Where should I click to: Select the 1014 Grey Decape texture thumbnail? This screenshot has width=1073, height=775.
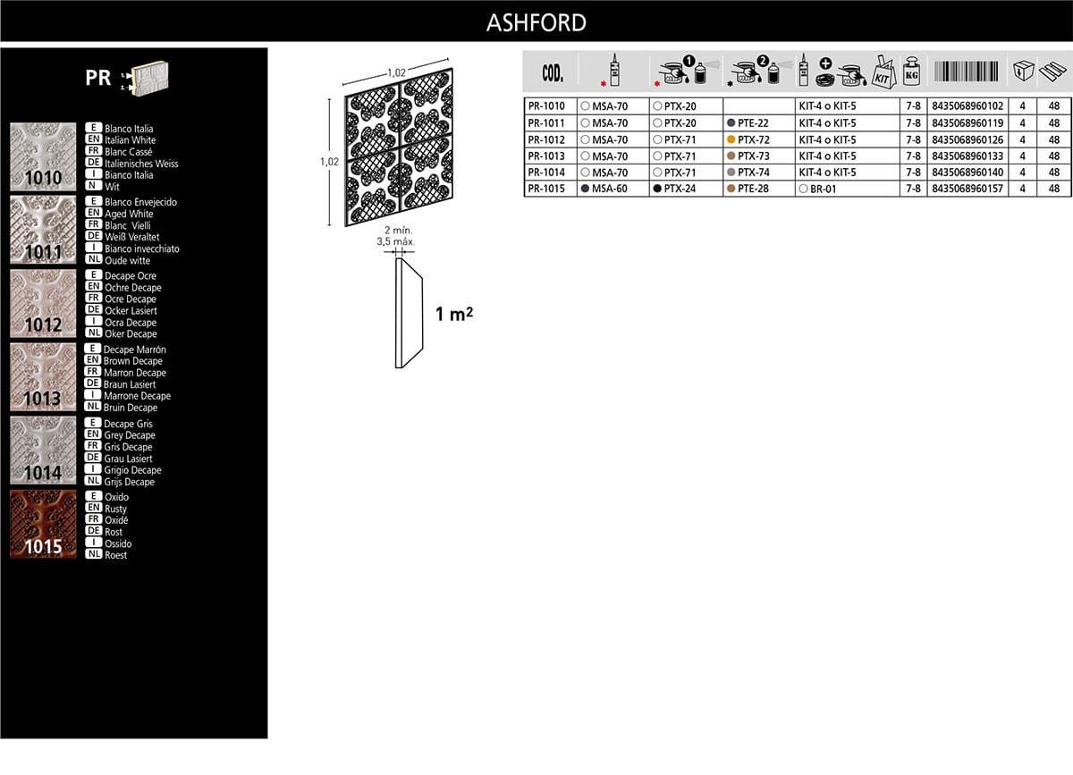pyautogui.click(x=43, y=451)
